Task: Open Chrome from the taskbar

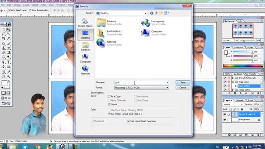Action: pyautogui.click(x=38, y=147)
